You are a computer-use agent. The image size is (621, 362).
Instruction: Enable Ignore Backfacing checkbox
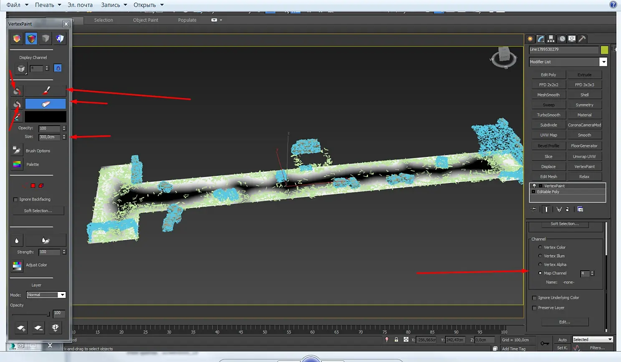coord(15,200)
